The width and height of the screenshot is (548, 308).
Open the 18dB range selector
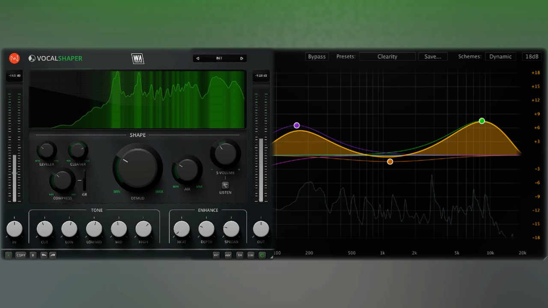click(532, 56)
